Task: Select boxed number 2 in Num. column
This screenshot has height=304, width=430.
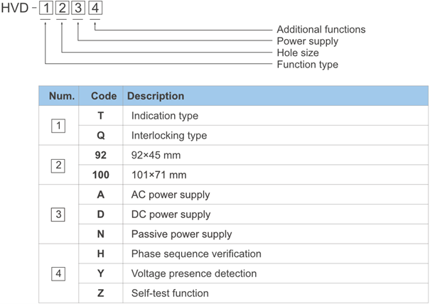Action: (59, 165)
